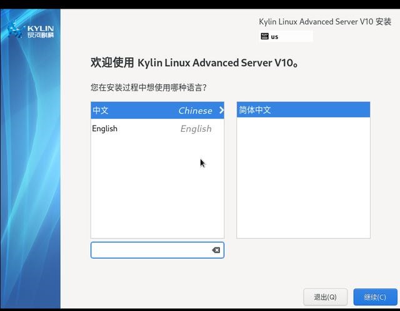Choose 简体中文 locale in right list

tap(303, 110)
